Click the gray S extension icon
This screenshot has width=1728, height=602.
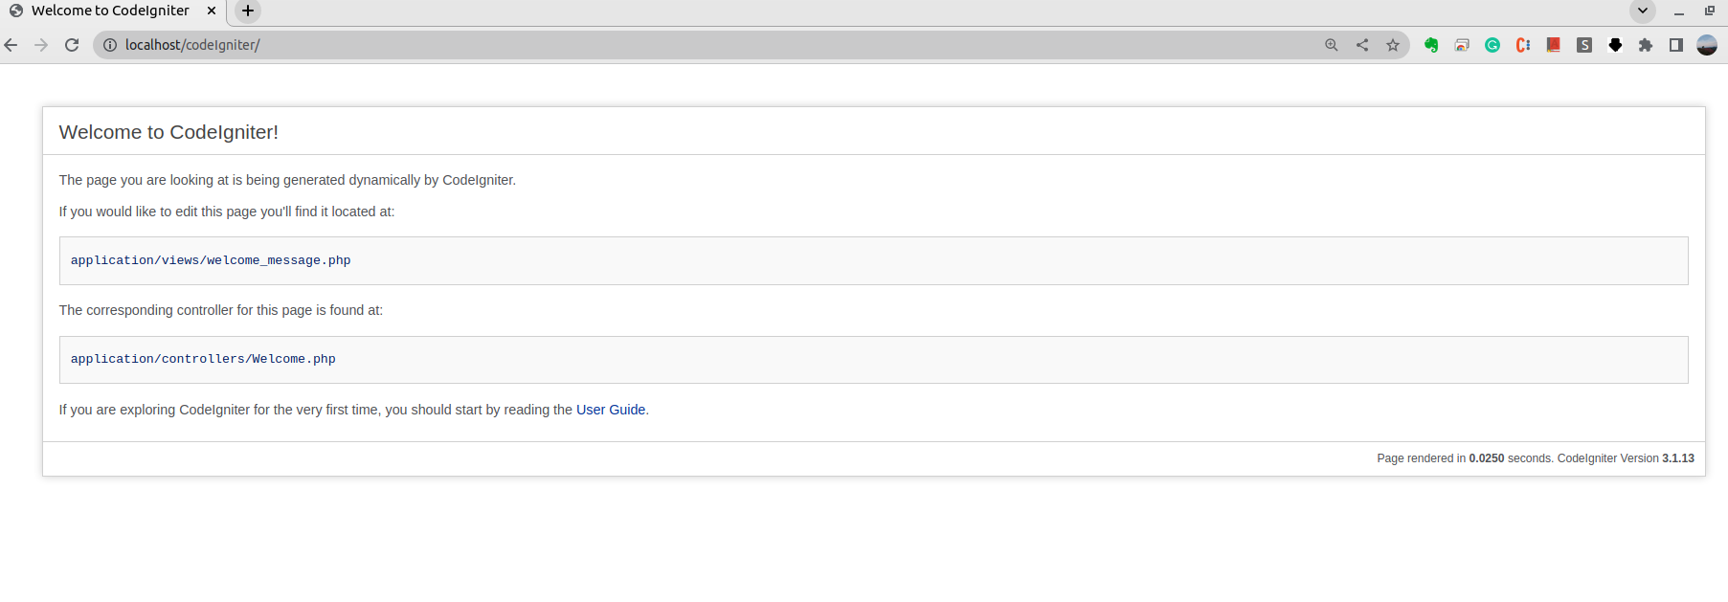1584,45
